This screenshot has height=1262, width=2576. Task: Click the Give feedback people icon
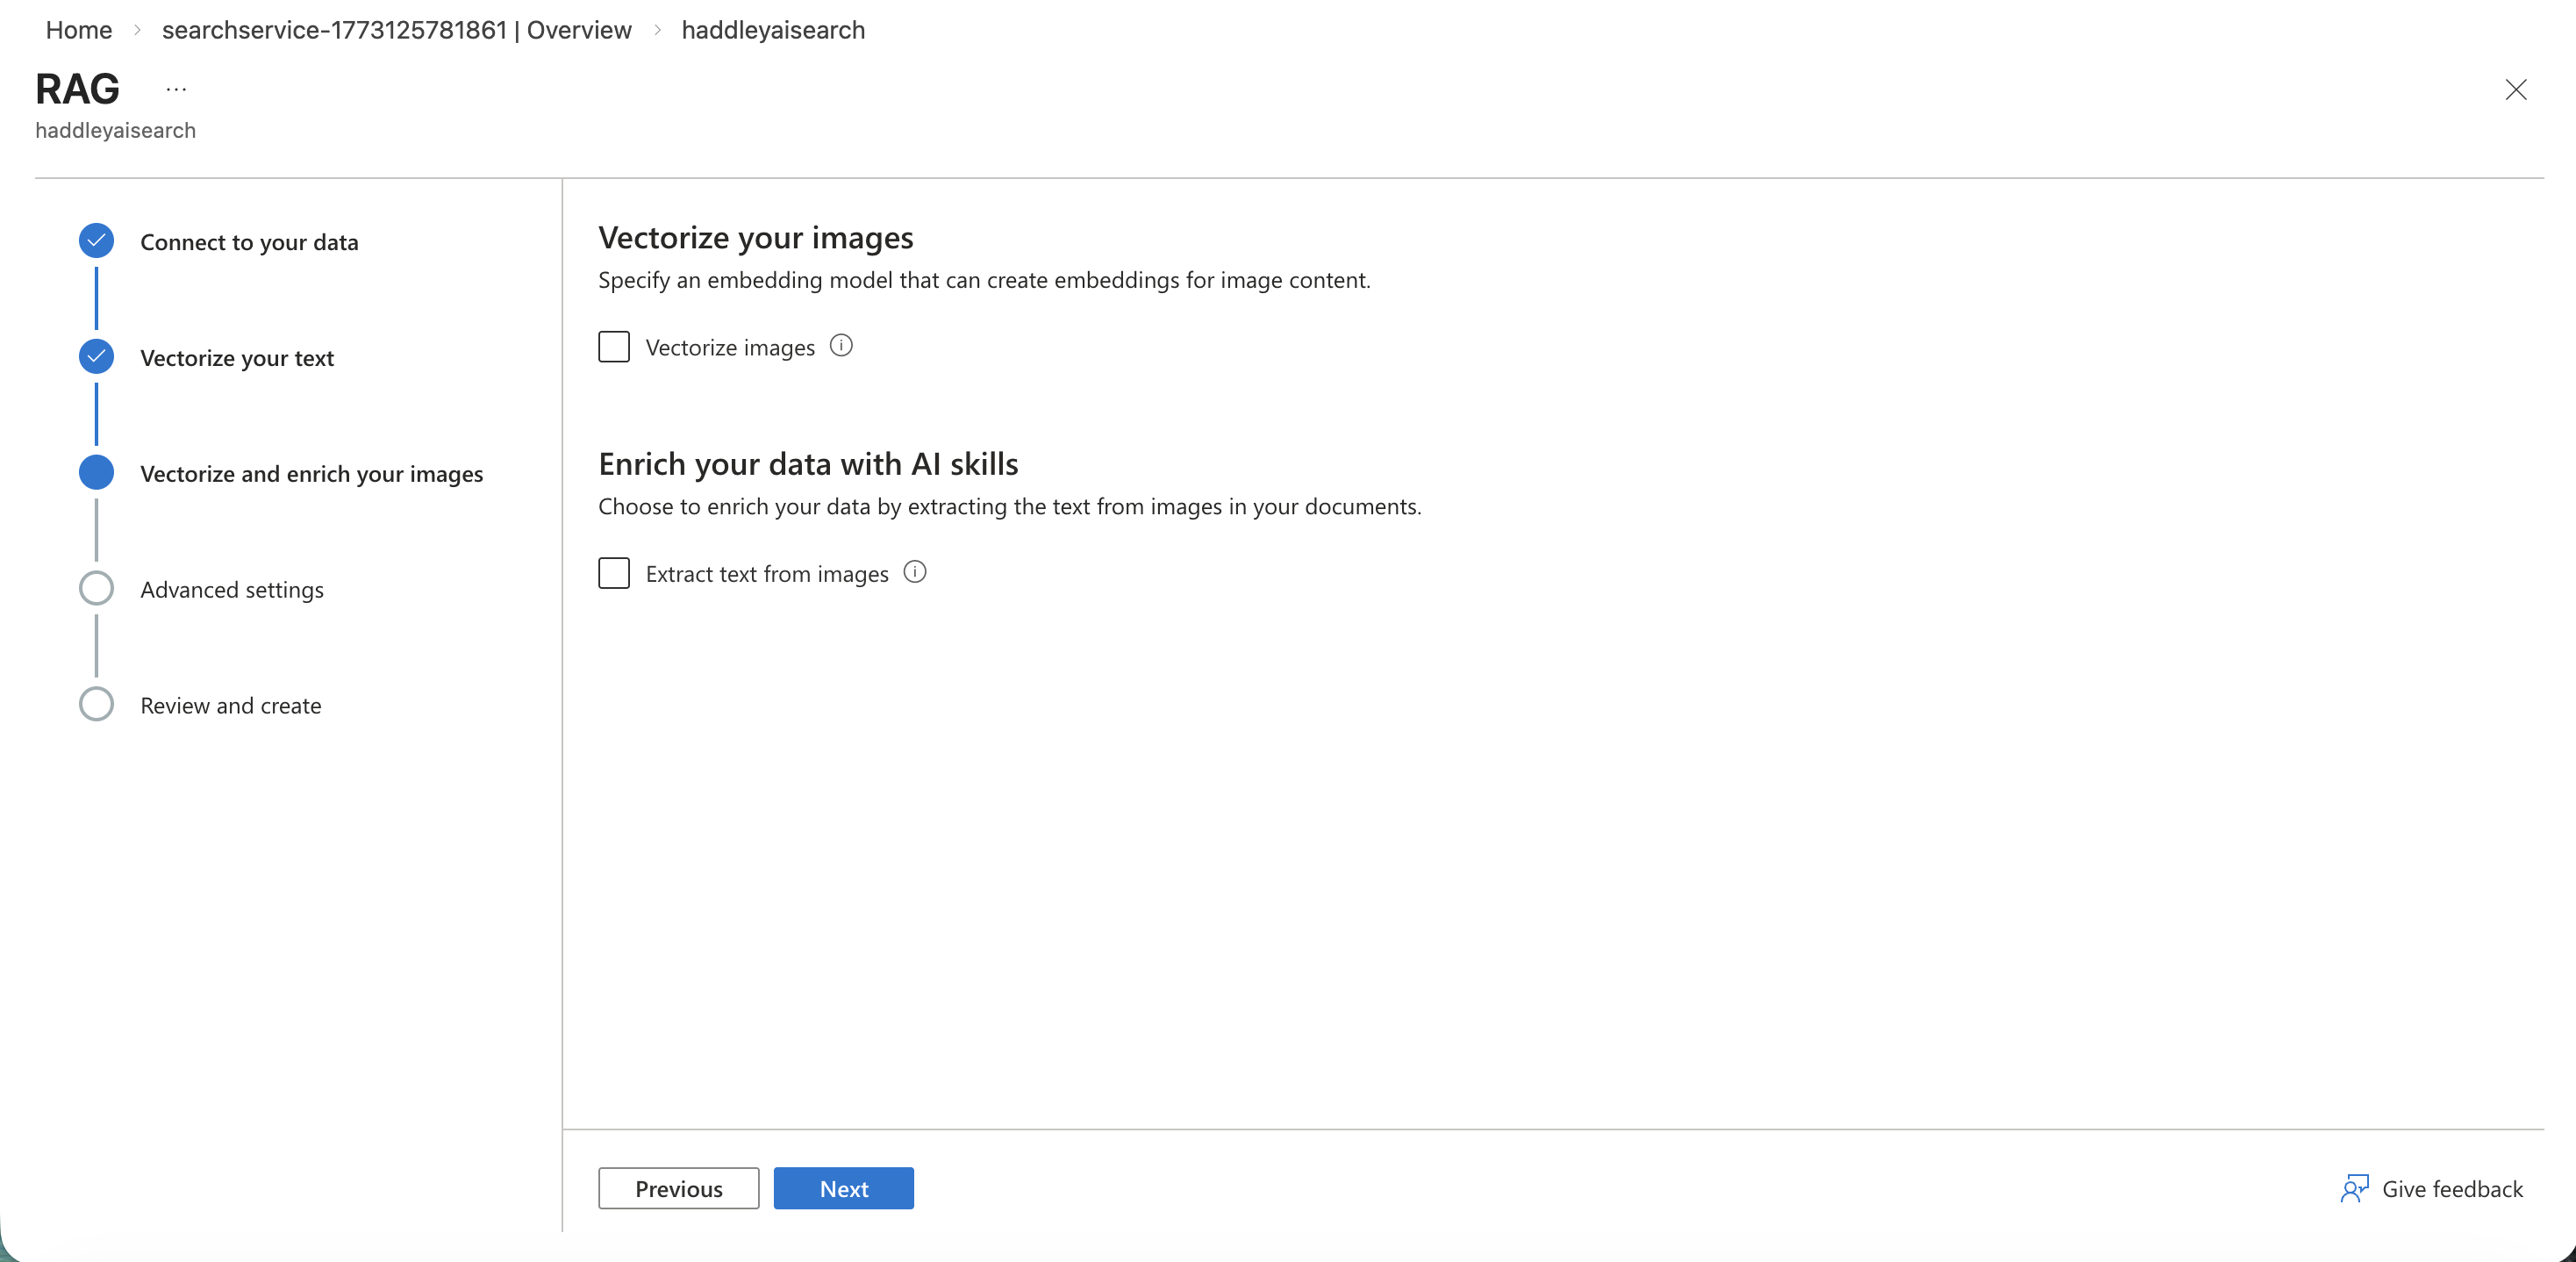(2355, 1190)
